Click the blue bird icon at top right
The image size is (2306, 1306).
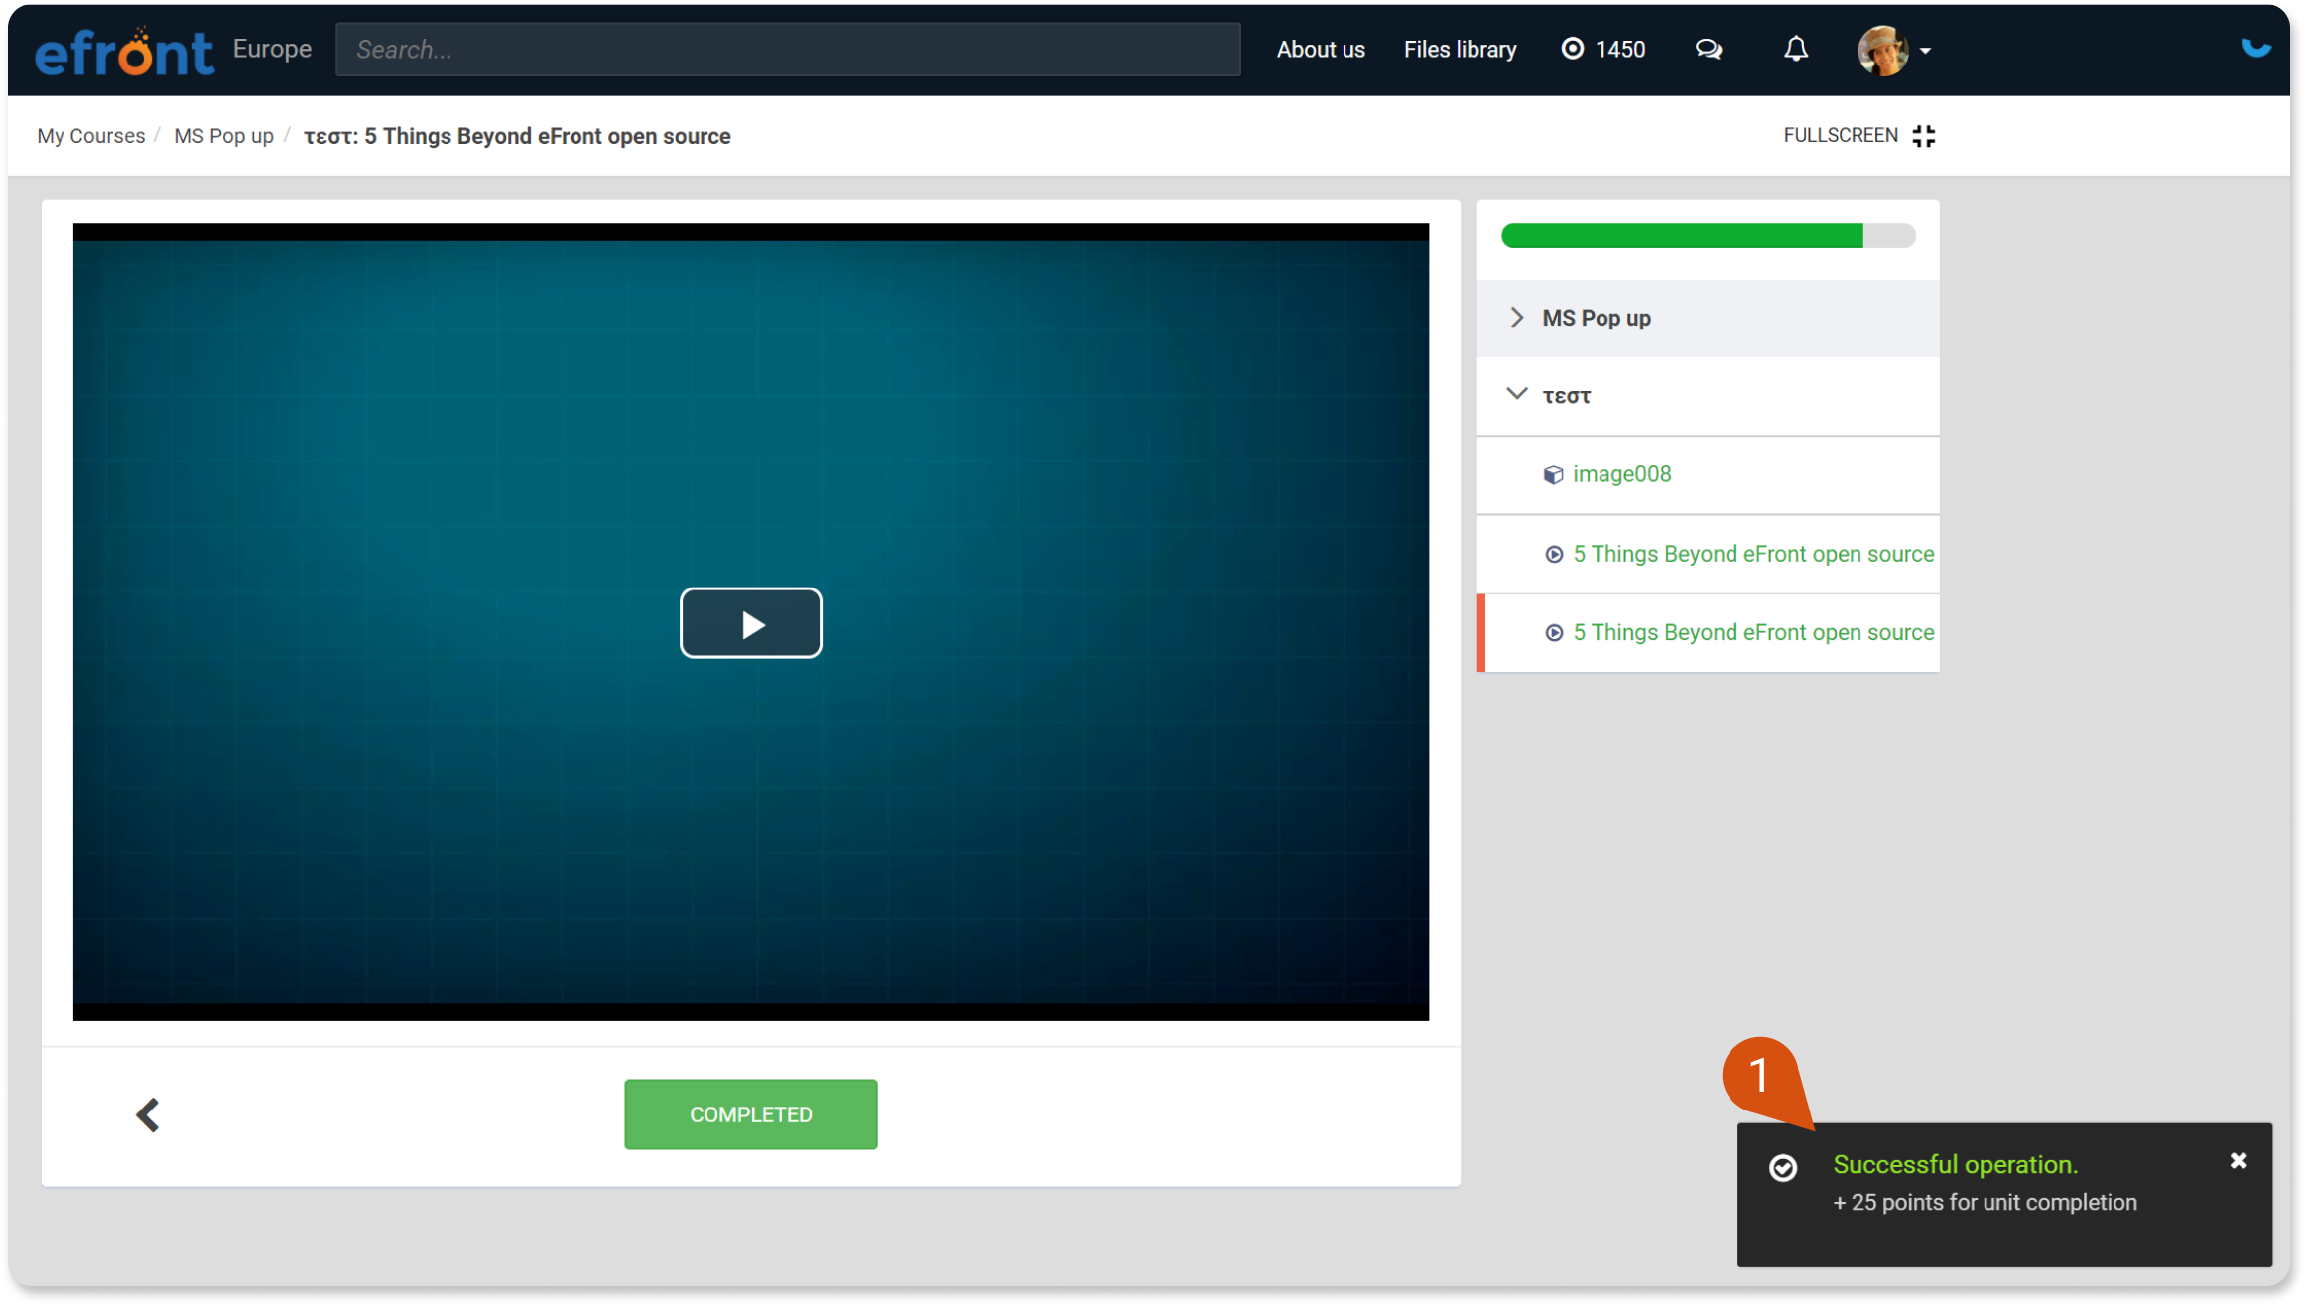coord(2255,48)
